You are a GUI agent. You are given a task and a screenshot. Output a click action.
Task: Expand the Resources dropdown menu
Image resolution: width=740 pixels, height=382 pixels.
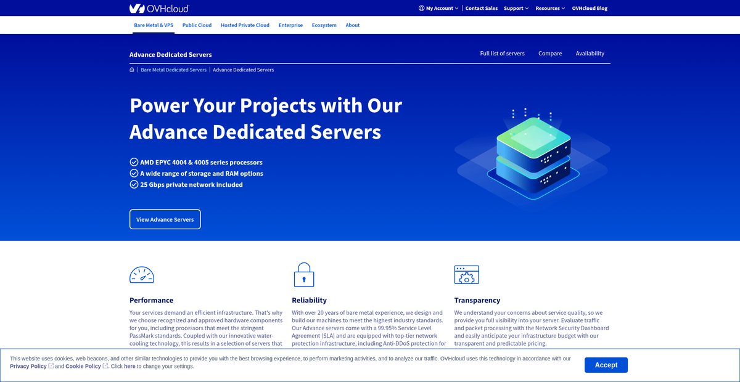tap(550, 9)
